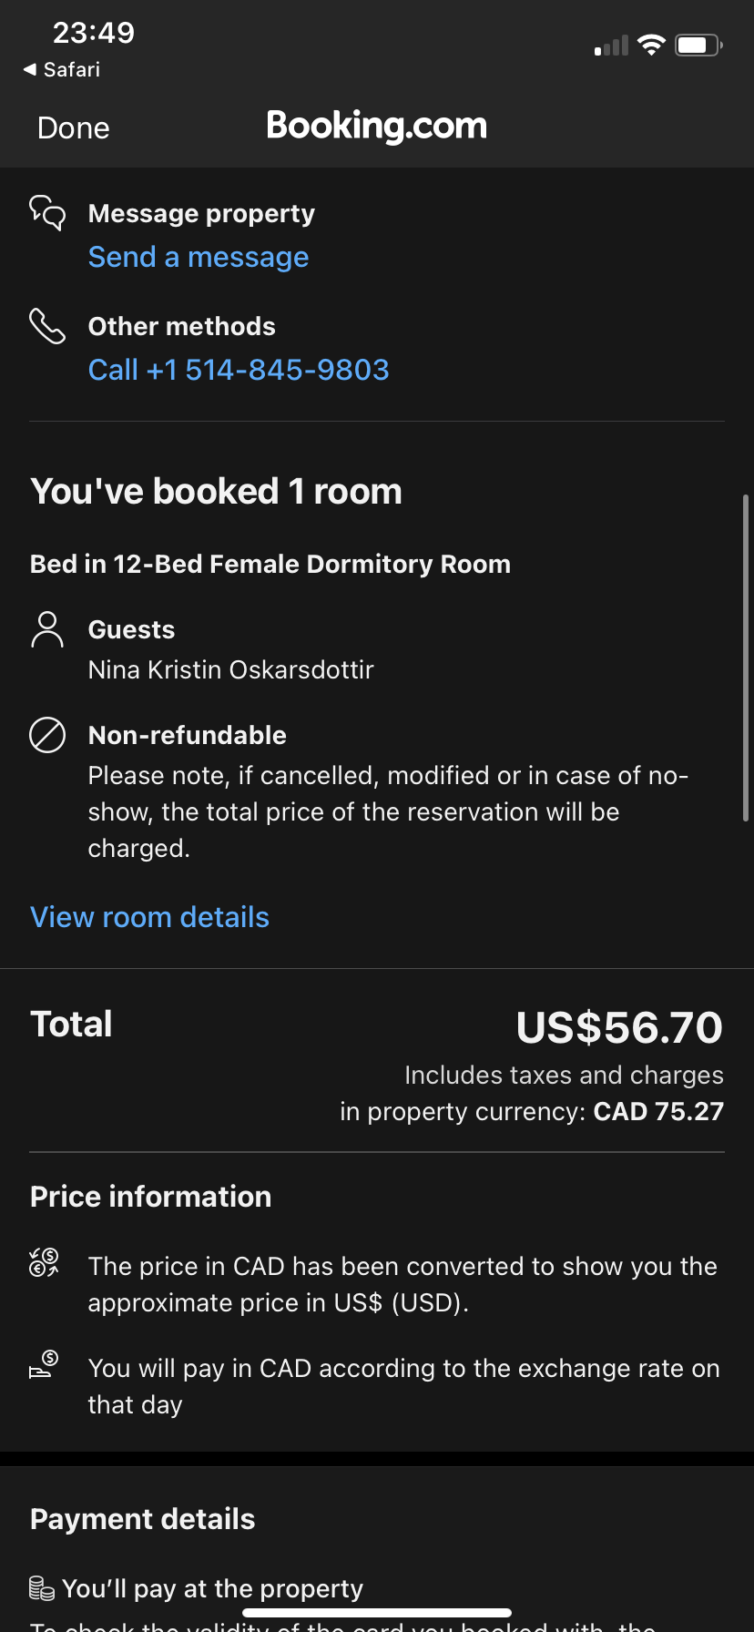Open the Send a message link
This screenshot has width=754, height=1632.
pos(199,258)
